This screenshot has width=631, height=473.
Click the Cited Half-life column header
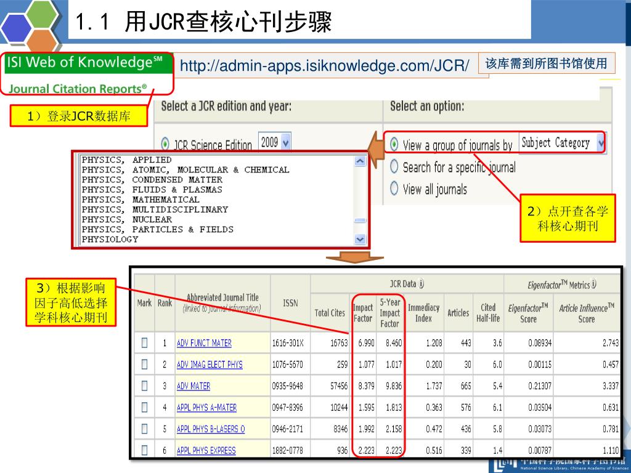pos(488,313)
